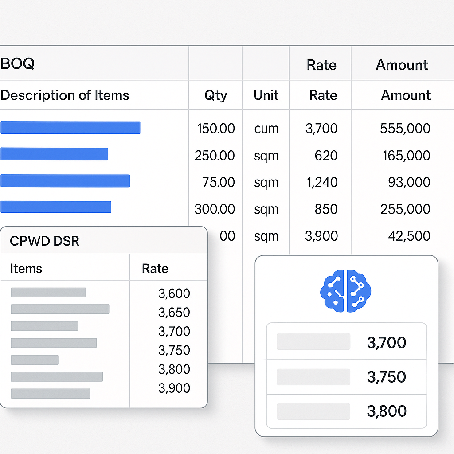Click the quantity cell 75.00
454x454 pixels.
click(218, 182)
